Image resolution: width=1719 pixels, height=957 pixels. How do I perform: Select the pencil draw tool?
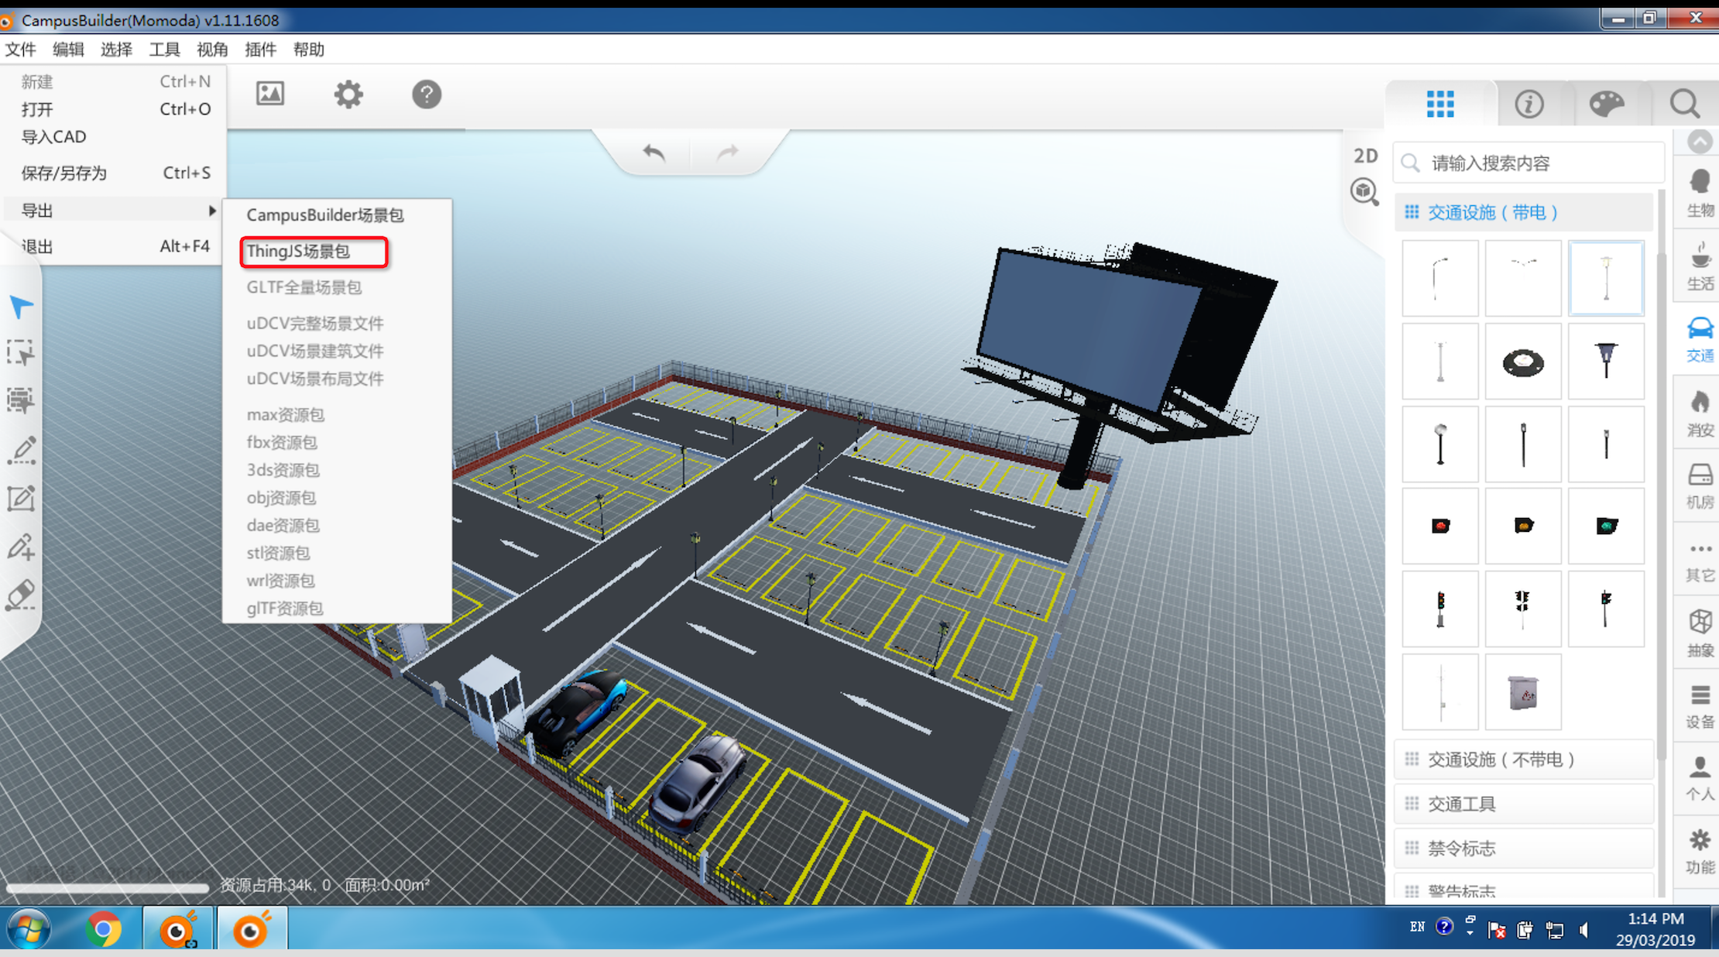21,450
